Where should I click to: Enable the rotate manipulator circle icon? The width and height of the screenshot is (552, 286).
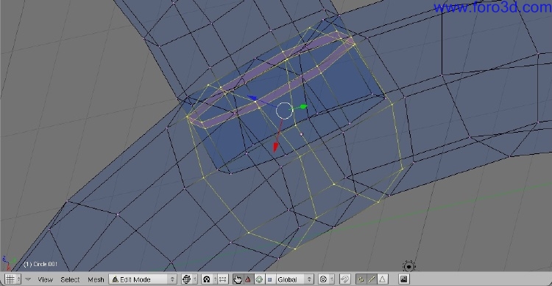(x=259, y=279)
